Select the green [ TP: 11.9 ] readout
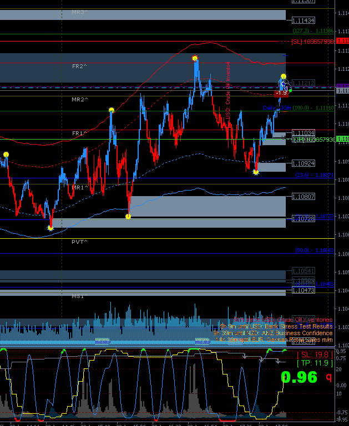This screenshot has width=349, height=426. click(315, 363)
